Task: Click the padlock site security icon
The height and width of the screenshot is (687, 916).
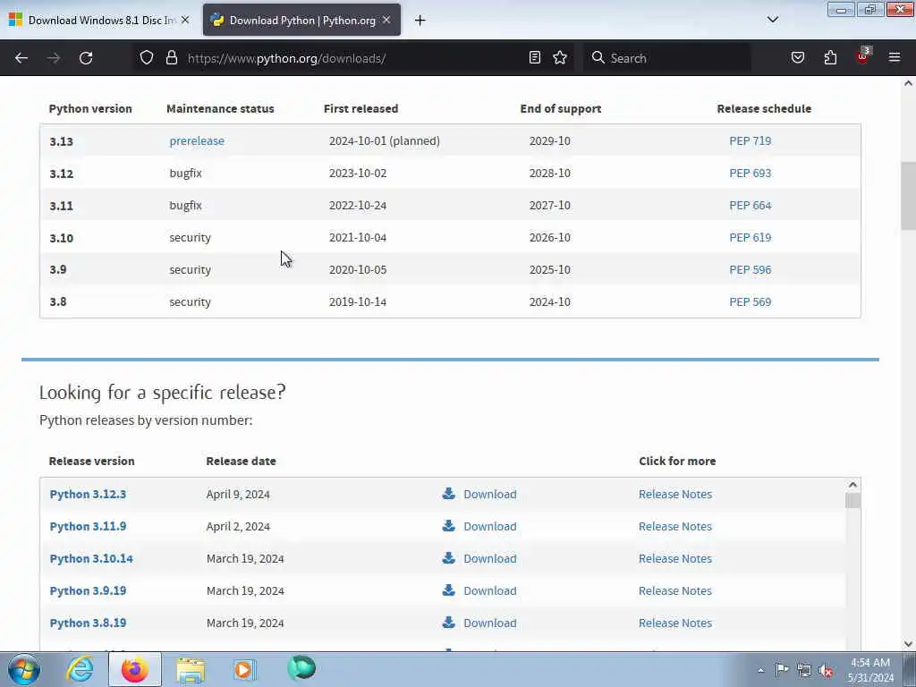Action: (x=171, y=58)
